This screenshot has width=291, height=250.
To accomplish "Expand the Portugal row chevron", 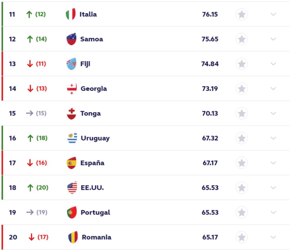I will [273, 212].
